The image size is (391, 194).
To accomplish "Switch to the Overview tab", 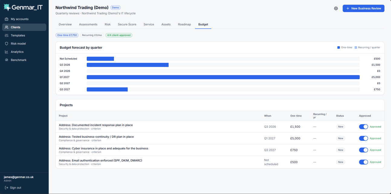I will pos(65,24).
